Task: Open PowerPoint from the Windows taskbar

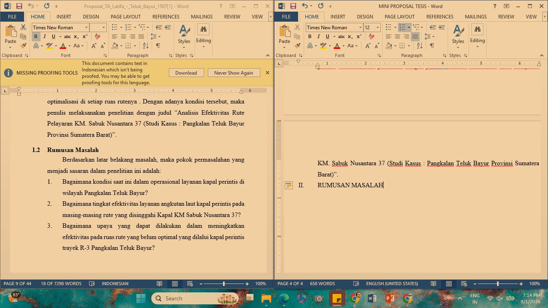Action: pyautogui.click(x=390, y=298)
